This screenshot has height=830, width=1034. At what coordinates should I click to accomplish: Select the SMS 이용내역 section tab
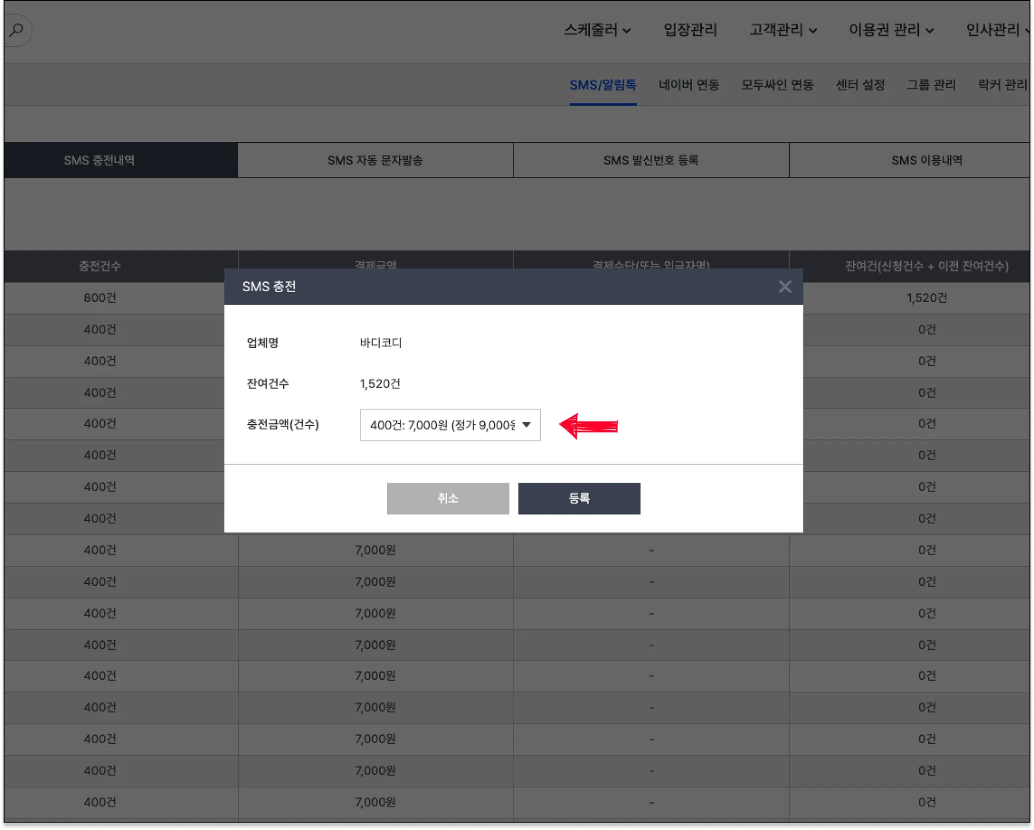926,160
